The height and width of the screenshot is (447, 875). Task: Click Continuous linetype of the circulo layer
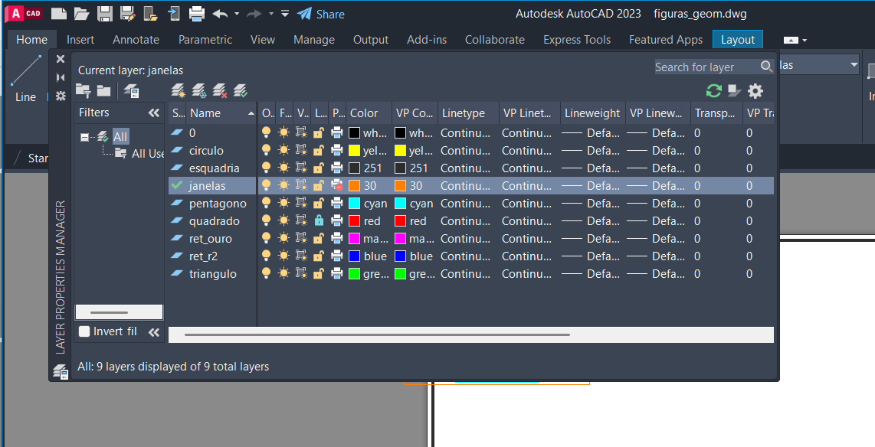(x=465, y=151)
